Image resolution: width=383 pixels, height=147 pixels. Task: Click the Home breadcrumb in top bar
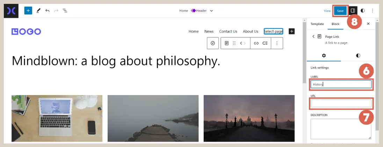pyautogui.click(x=184, y=11)
